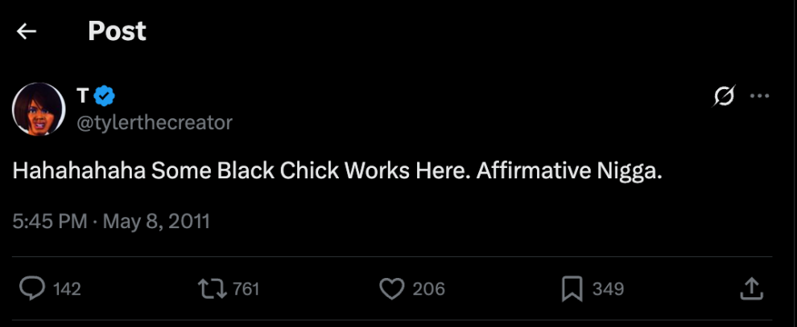Open the author's profile avatar
Screen dimensions: 797x327
click(39, 108)
